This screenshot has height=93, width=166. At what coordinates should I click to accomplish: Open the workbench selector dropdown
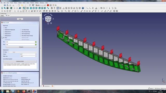point(40,5)
